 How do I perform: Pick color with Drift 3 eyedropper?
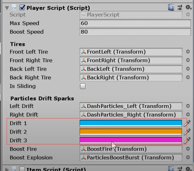[187, 141]
